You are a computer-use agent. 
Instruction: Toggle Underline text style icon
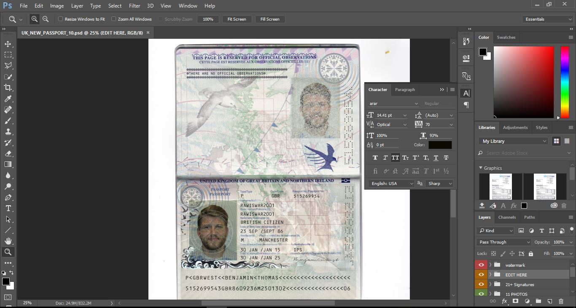click(436, 158)
